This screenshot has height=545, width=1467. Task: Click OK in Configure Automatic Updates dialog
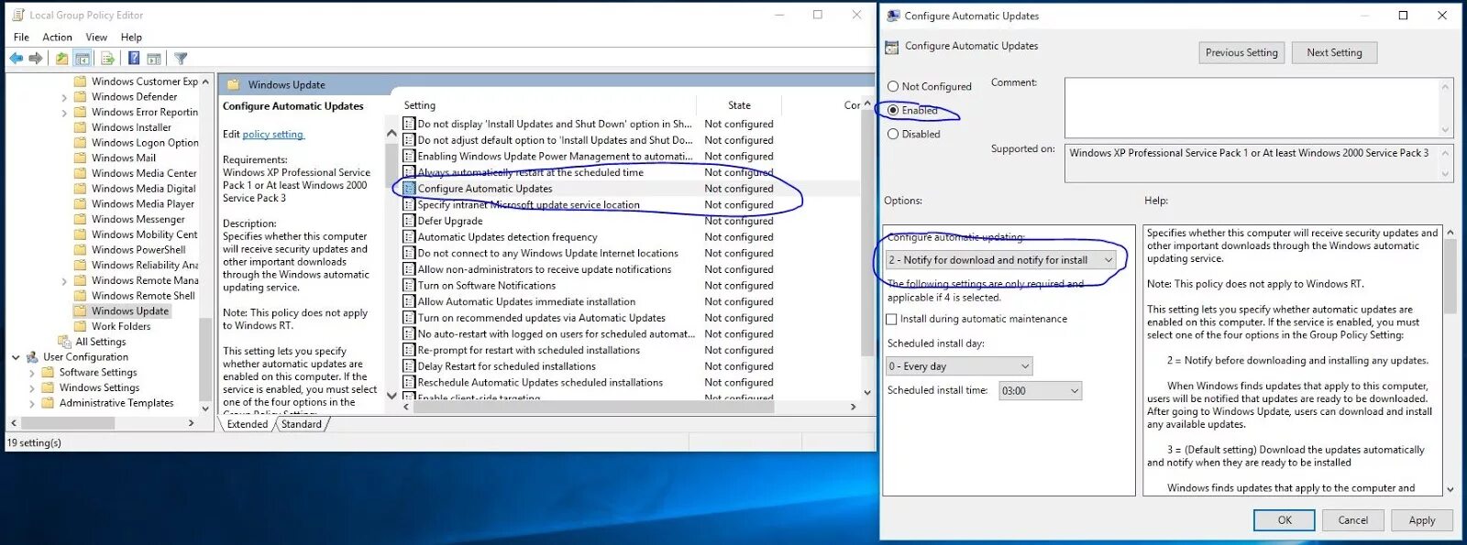click(1285, 520)
